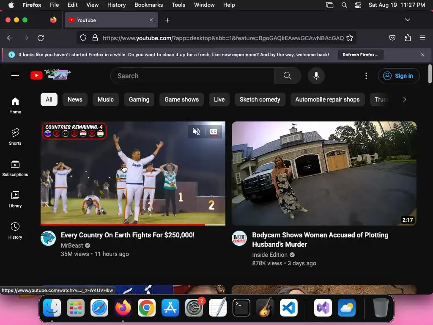433x325 pixels.
Task: Open the View menu
Action: (x=92, y=5)
